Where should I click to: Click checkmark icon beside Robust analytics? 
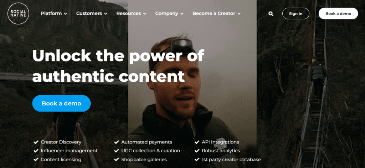tap(197, 151)
